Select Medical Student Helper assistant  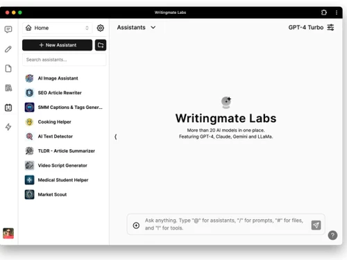(x=65, y=180)
